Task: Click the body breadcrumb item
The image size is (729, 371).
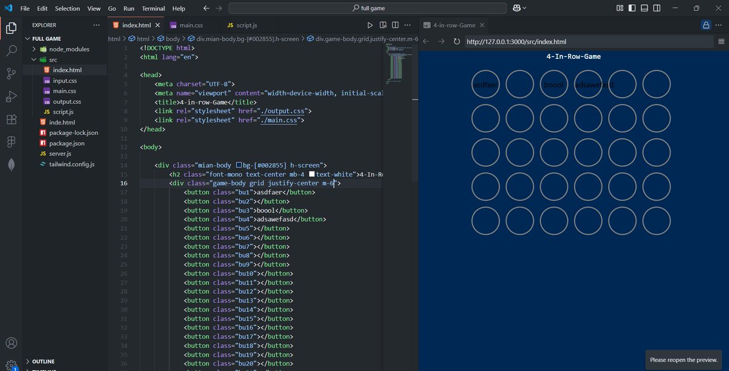Action: 173,38
